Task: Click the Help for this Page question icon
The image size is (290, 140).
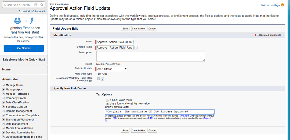Action: click(x=282, y=5)
